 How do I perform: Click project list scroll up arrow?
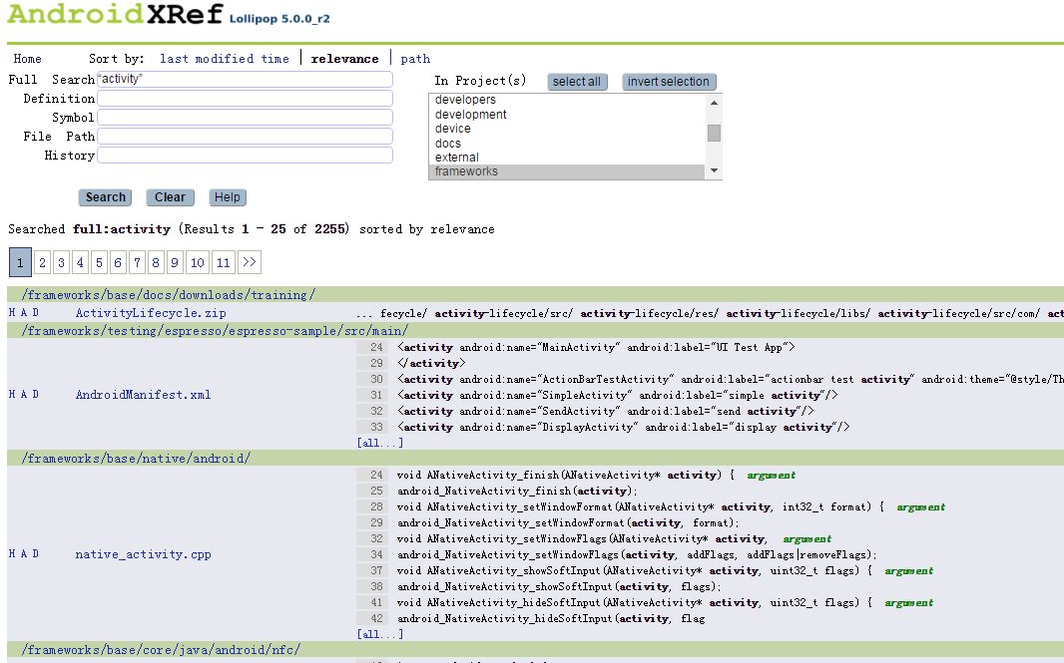tap(714, 103)
